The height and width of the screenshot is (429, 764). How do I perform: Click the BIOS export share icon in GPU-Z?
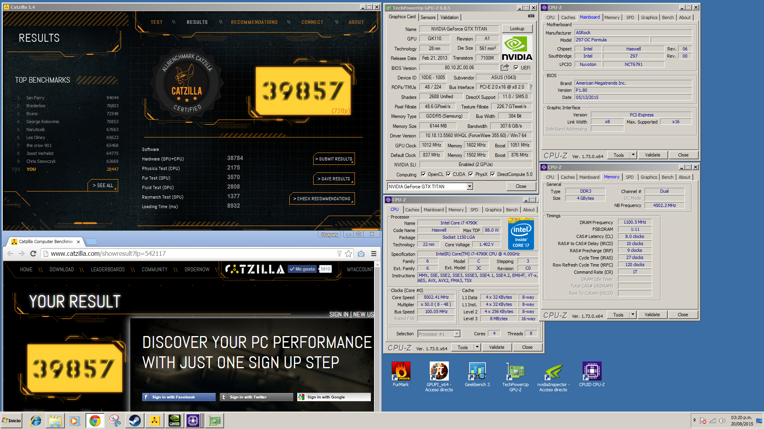505,68
